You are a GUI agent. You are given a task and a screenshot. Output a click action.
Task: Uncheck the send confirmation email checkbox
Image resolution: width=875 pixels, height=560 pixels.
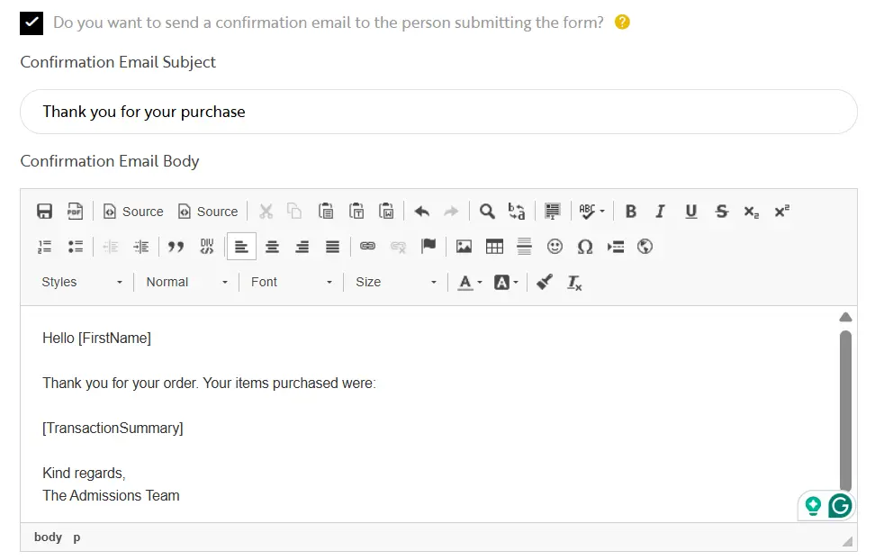point(32,23)
